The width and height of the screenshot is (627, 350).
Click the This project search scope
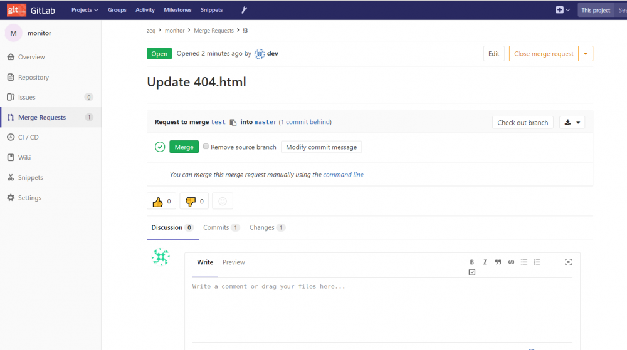596,10
